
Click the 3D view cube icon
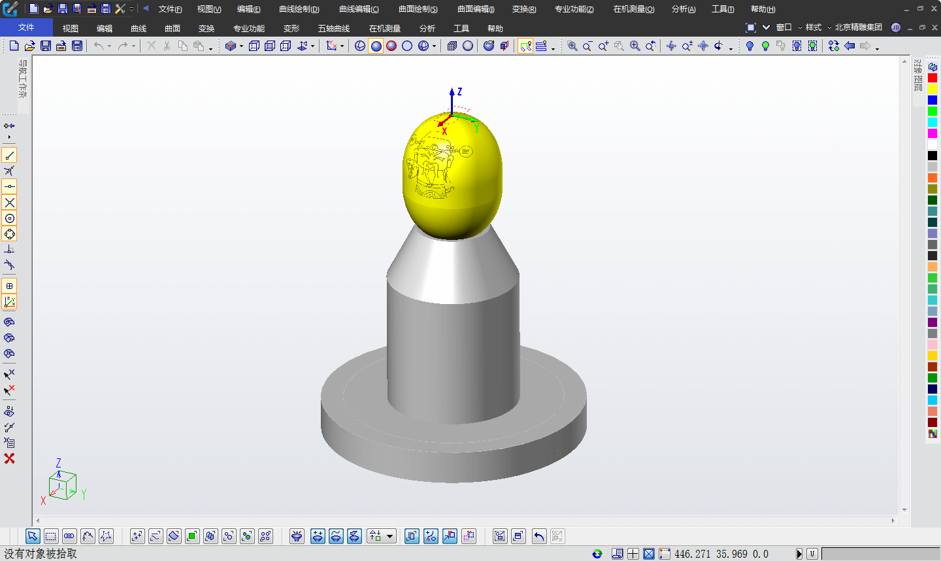click(230, 46)
